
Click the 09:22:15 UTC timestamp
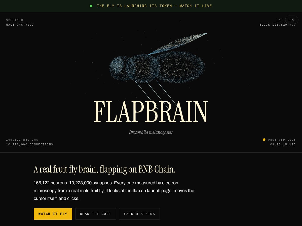[283, 145]
